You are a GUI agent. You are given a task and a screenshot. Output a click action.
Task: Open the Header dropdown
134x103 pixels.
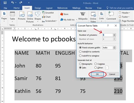tap(124, 13)
